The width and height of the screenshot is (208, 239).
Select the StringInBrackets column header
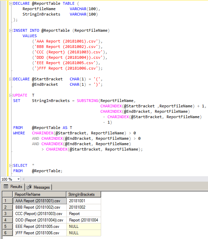point(84,194)
